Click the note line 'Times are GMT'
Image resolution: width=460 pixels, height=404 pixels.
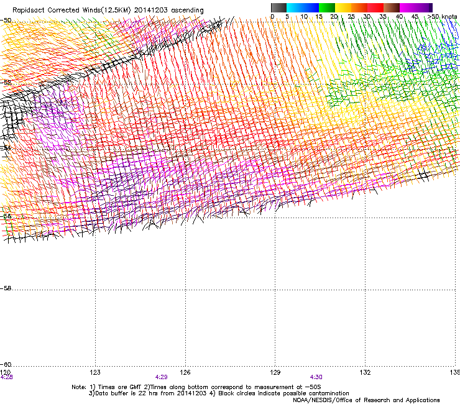(x=119, y=387)
